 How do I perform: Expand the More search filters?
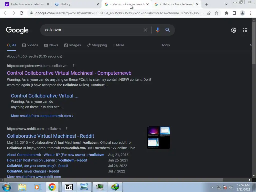coord(119,45)
